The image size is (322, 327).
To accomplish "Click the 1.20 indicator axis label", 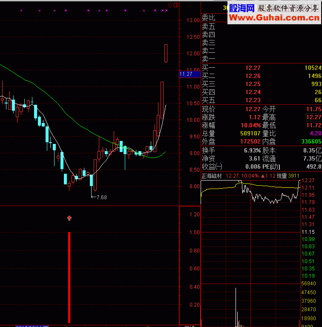I will [x=194, y=215].
